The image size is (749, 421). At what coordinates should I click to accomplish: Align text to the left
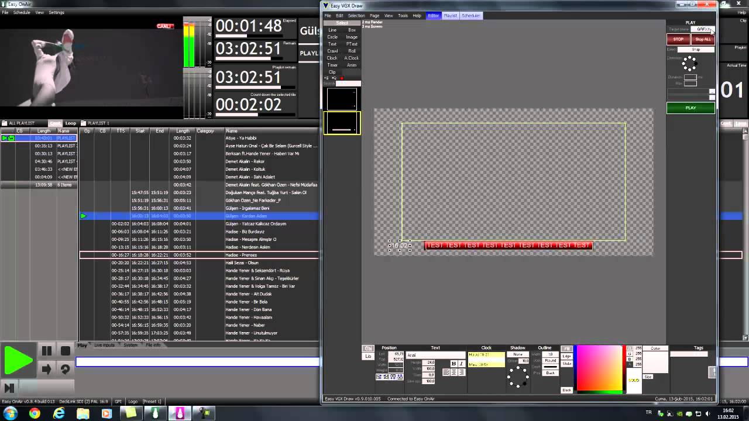tap(446, 372)
